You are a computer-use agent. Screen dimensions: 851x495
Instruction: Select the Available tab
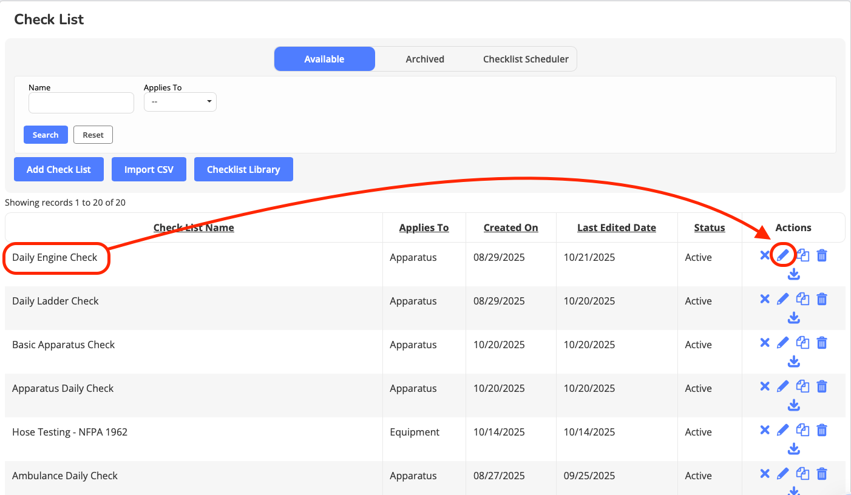pyautogui.click(x=324, y=59)
